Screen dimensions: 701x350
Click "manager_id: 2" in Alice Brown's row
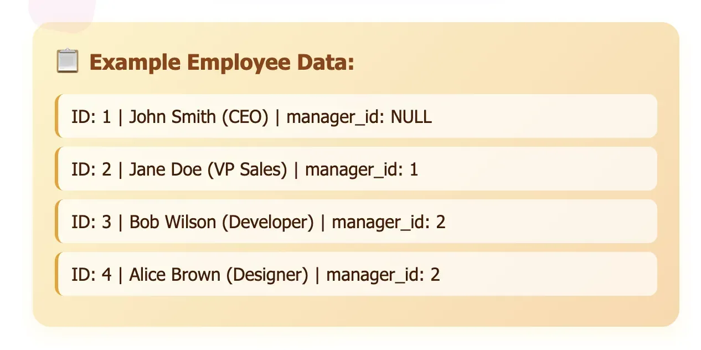383,275
